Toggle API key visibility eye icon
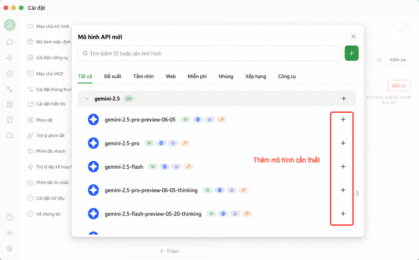Screen dimensions: 419x260 [379, 60]
